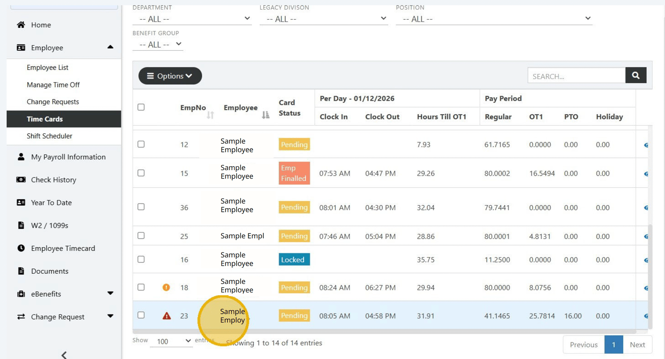
Task: Check the box for employee 16
Action: pyautogui.click(x=141, y=259)
